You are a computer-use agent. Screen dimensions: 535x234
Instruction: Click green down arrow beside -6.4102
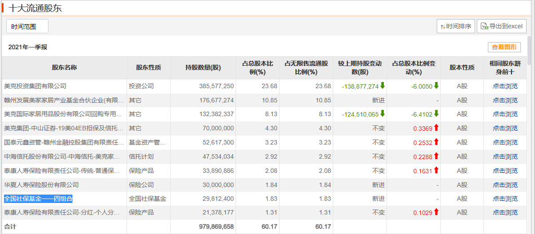[x=436, y=114]
